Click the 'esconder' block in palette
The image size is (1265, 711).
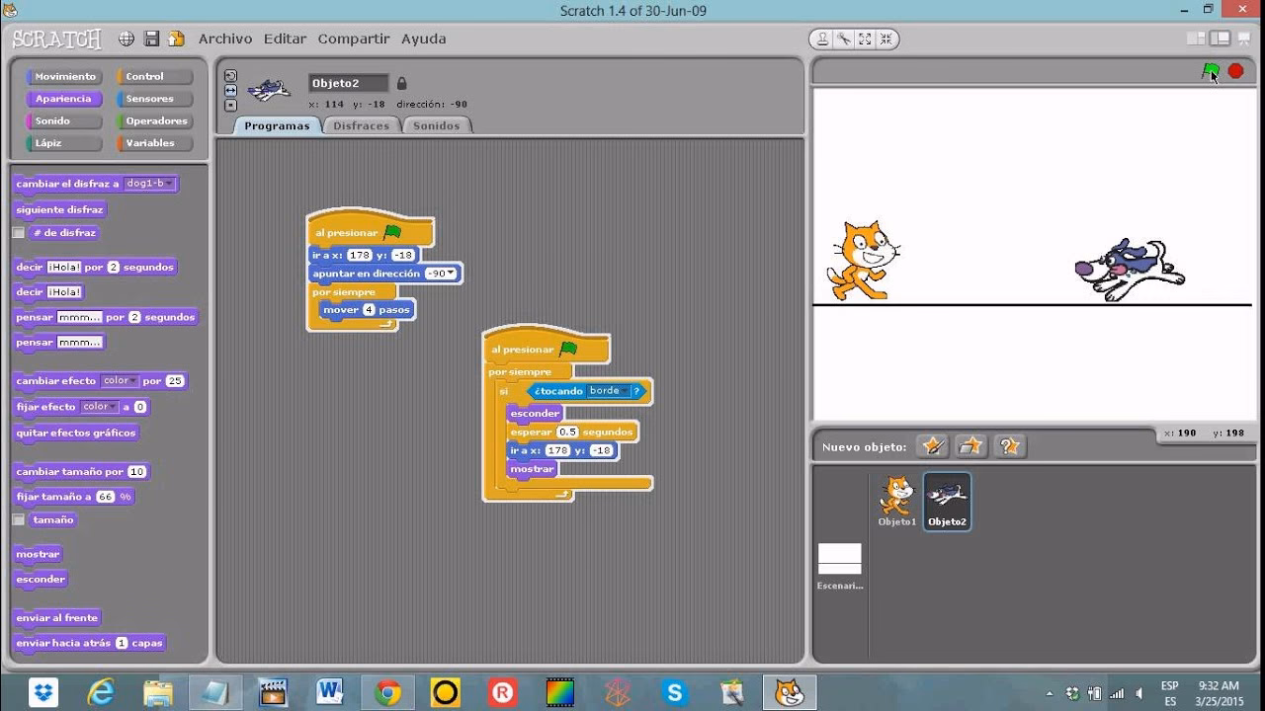(x=41, y=580)
